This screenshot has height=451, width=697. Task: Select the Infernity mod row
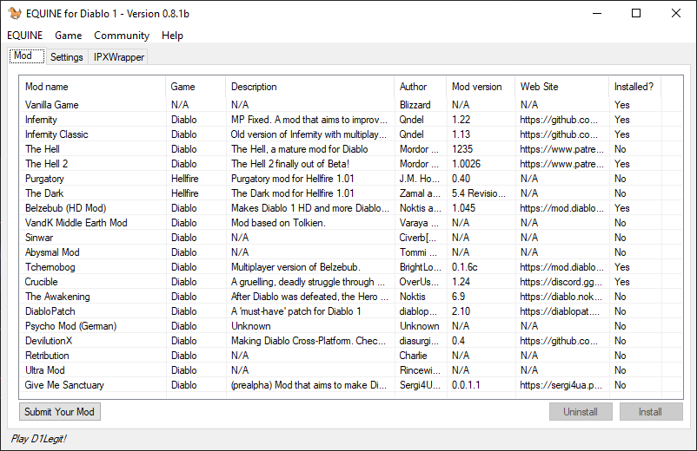pos(351,120)
